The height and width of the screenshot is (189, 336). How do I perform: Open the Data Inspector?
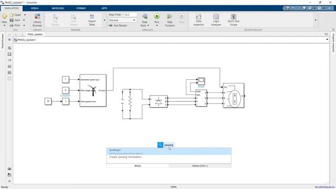click(198, 20)
